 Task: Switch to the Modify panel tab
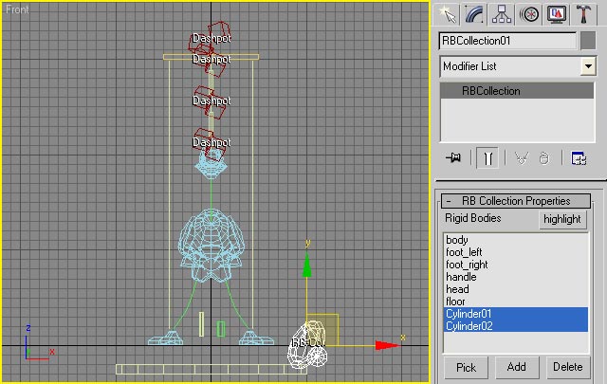[x=475, y=14]
